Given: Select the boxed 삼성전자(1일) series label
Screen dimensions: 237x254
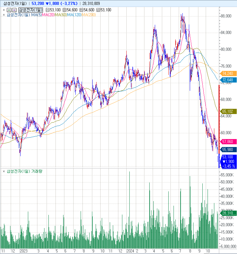Looking at the screenshot, I should click(x=31, y=10).
